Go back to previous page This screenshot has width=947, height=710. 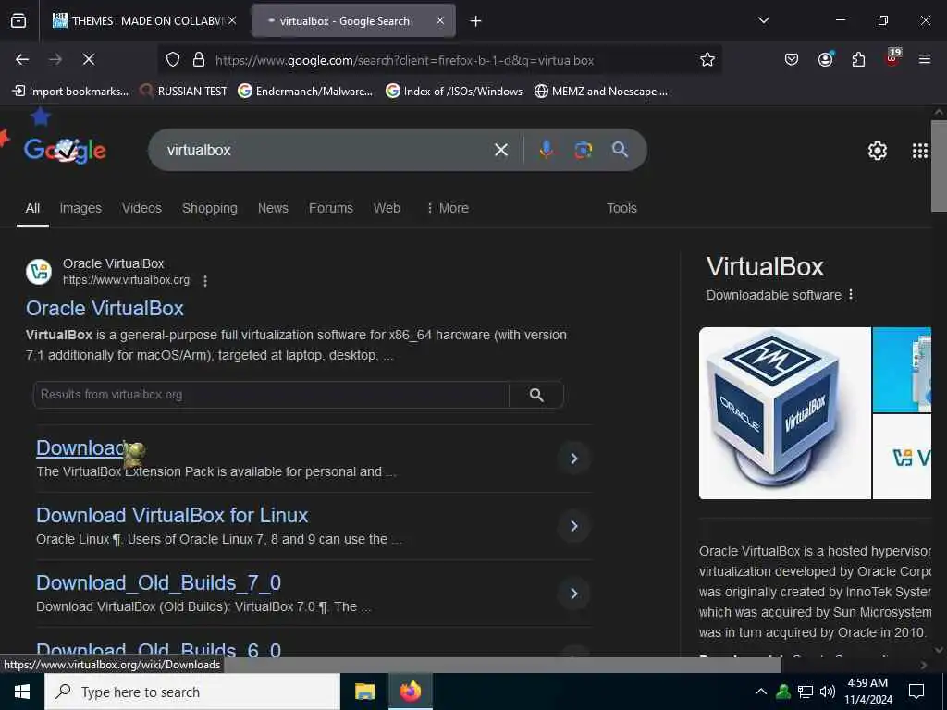click(22, 59)
